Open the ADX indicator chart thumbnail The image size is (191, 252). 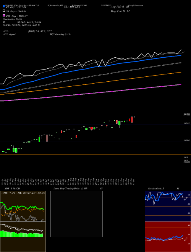point(23,206)
